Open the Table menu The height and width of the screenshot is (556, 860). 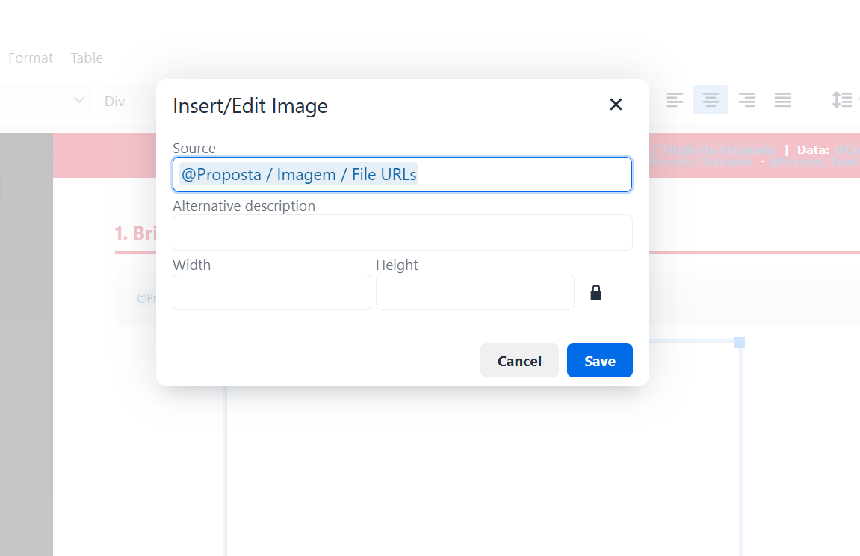click(87, 58)
